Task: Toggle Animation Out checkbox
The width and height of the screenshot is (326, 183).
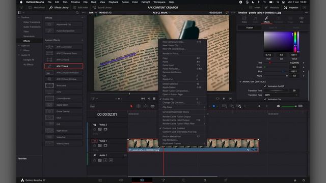Action: [265, 99]
